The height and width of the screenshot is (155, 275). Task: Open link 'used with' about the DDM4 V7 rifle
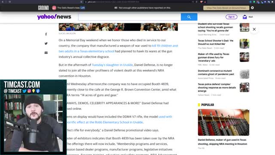(165, 117)
